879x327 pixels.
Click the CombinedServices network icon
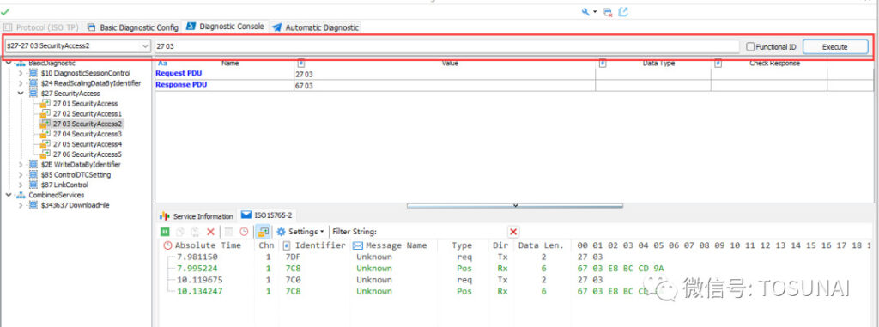tap(21, 195)
